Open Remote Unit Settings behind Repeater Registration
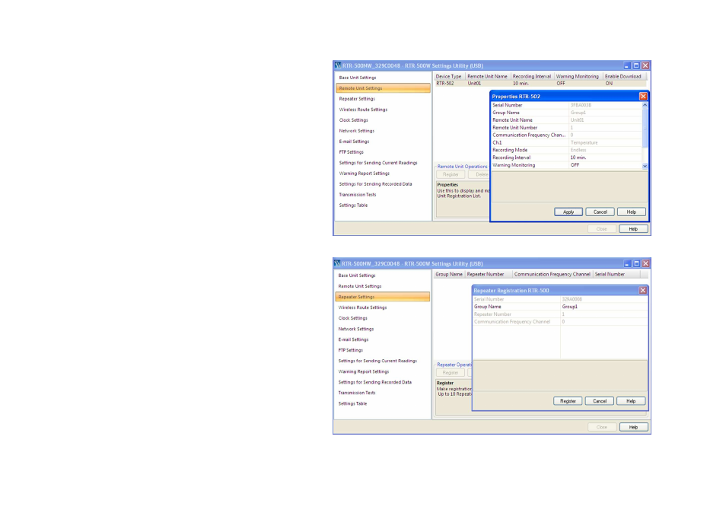Viewport: 726px width, 513px height. [360, 286]
